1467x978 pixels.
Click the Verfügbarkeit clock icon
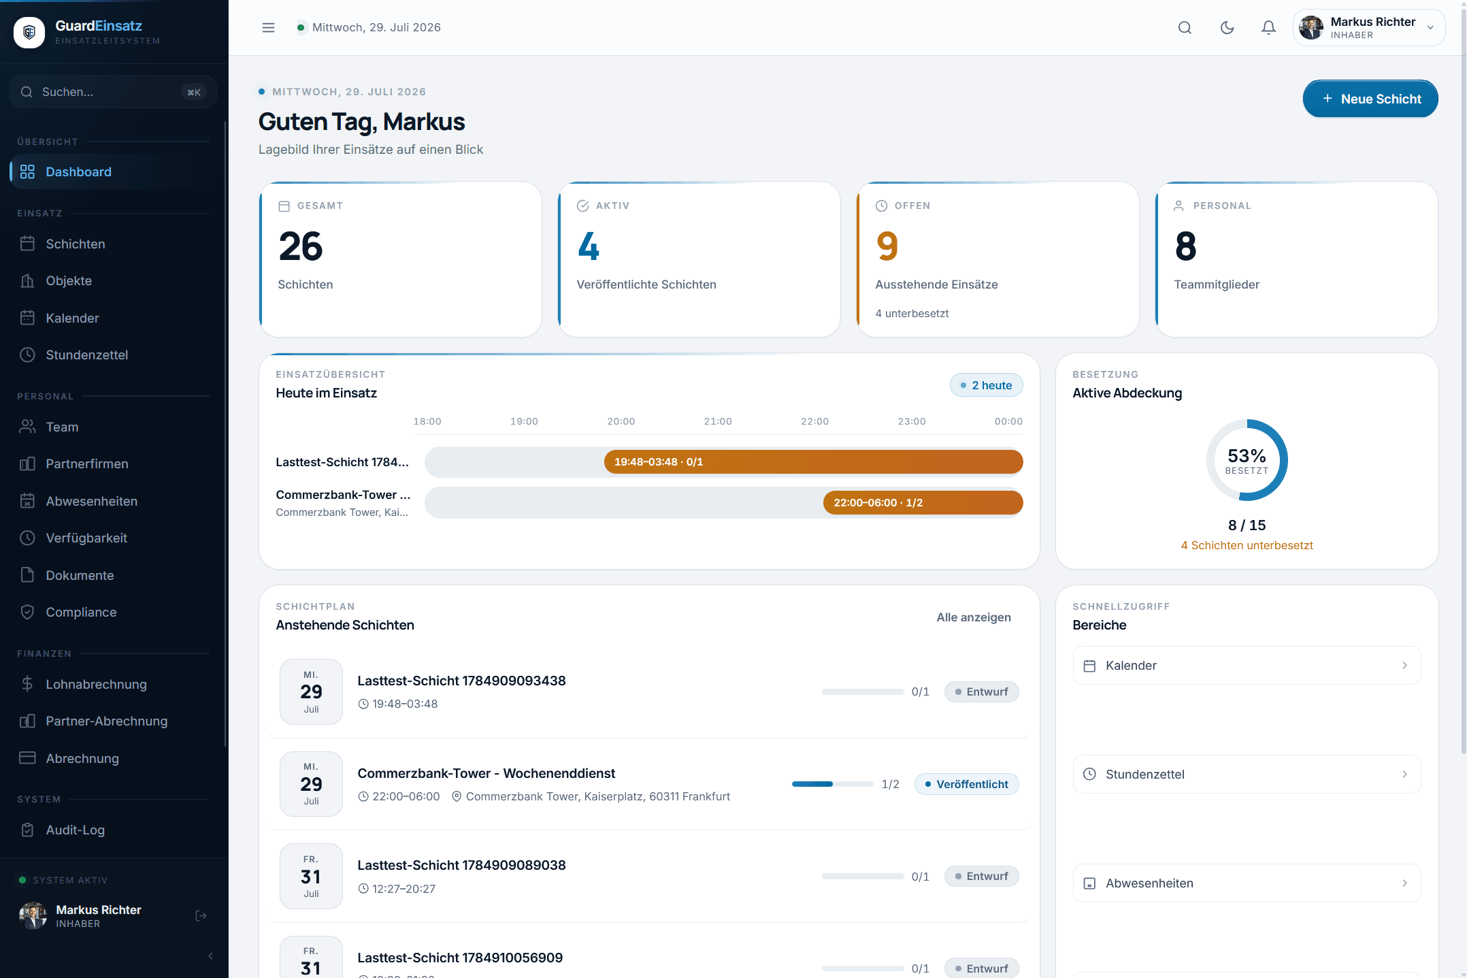pos(27,538)
